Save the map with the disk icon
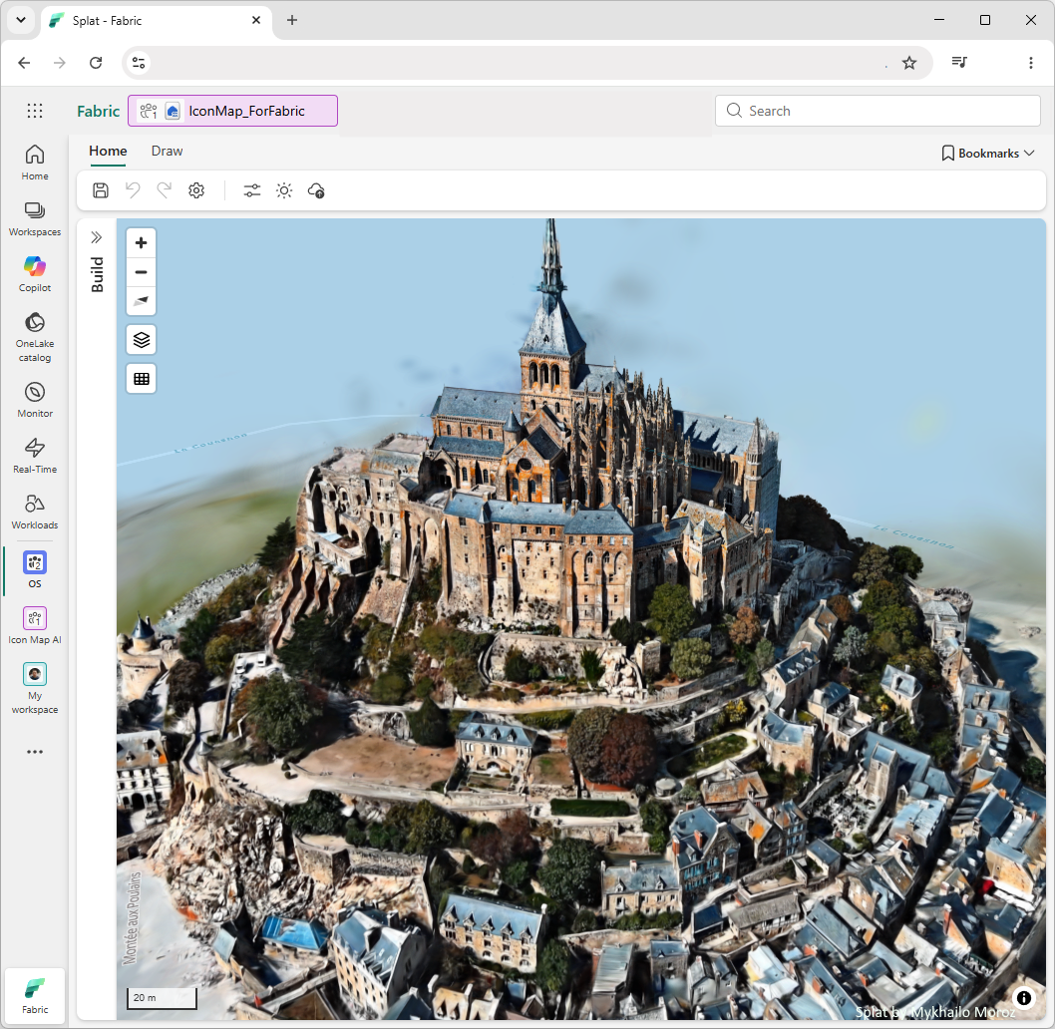The height and width of the screenshot is (1029, 1055). coord(101,190)
